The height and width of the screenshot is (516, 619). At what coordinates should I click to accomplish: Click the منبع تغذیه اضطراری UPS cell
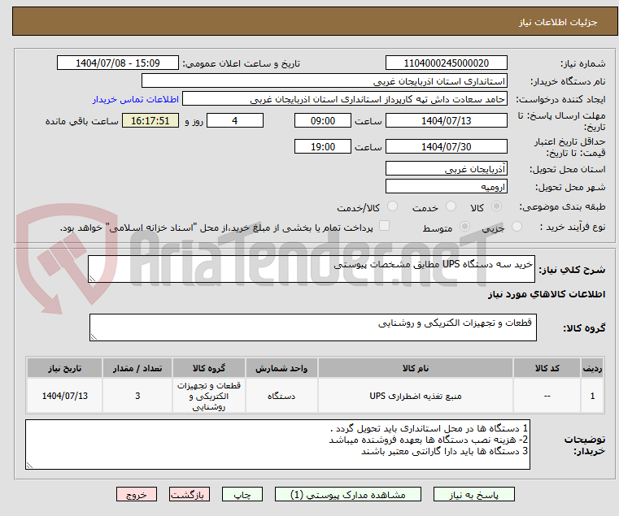[416, 396]
